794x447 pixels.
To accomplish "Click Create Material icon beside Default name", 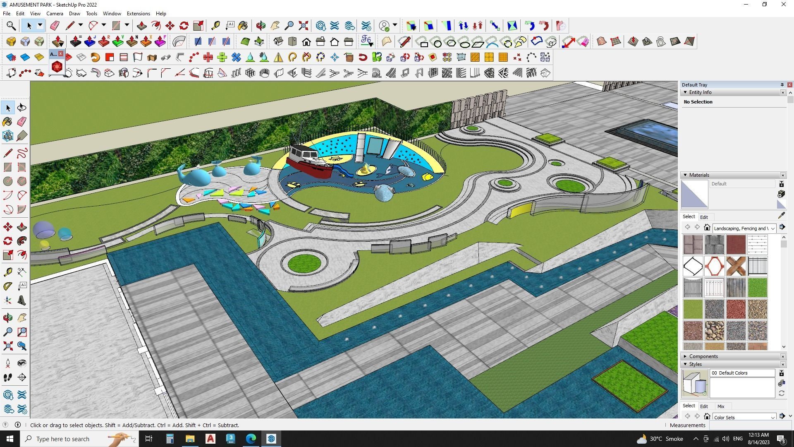I will (x=781, y=194).
